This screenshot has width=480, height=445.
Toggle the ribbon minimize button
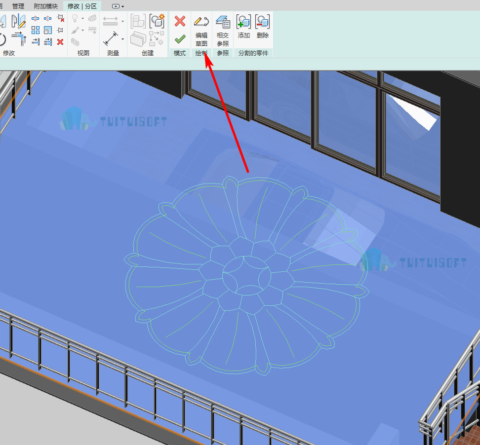click(116, 6)
